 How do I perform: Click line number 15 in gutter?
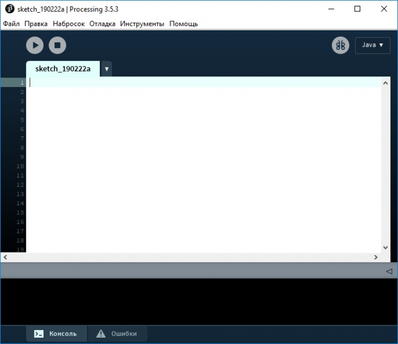[20, 213]
